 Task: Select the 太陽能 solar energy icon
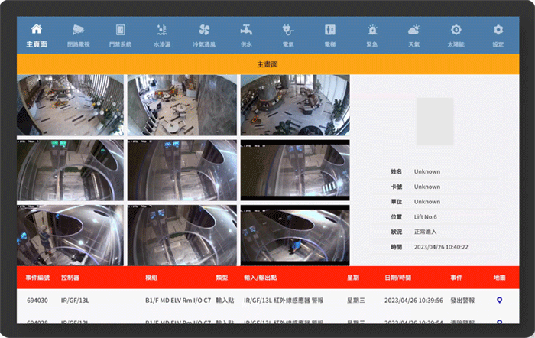coord(456,35)
